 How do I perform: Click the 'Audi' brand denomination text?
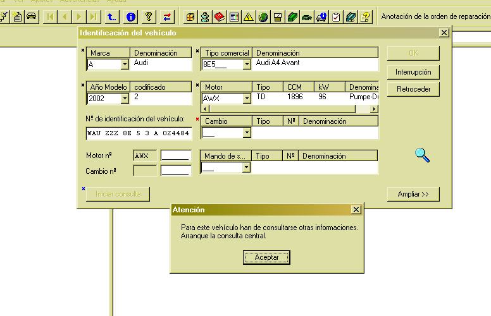(140, 63)
